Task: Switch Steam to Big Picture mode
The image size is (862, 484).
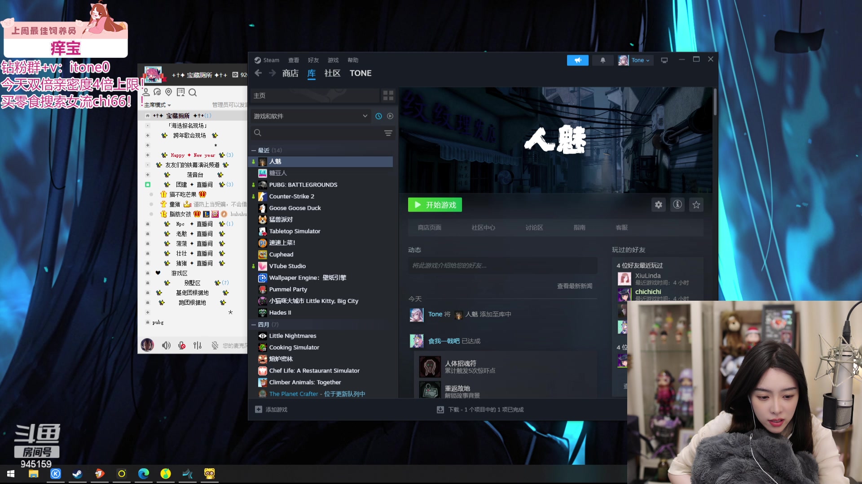Action: pos(664,60)
